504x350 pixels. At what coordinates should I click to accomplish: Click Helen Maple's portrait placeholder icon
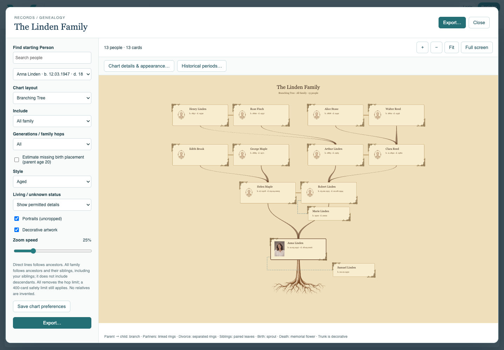[249, 192]
